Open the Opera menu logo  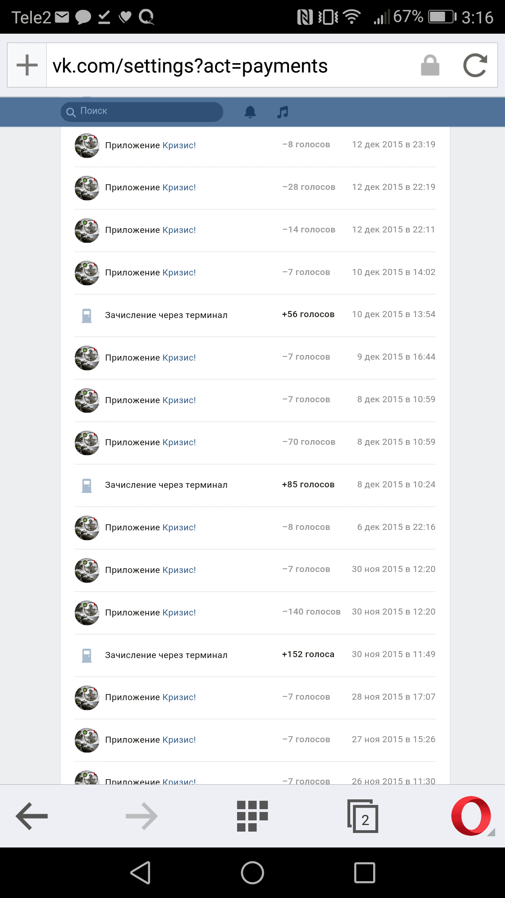(471, 816)
